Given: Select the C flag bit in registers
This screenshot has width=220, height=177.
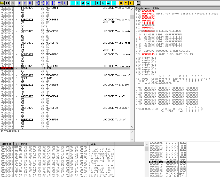Looking at the screenshot, I should click(x=140, y=35).
